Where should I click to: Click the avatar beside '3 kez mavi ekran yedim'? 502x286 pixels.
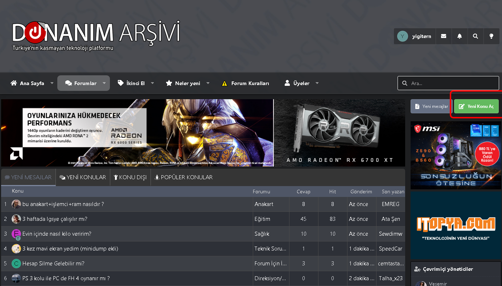(16, 249)
